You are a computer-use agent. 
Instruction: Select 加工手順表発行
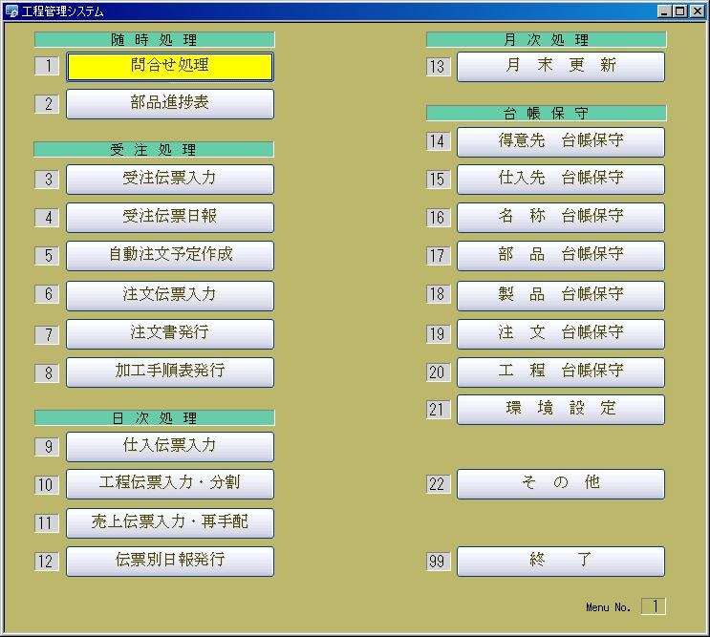(169, 372)
